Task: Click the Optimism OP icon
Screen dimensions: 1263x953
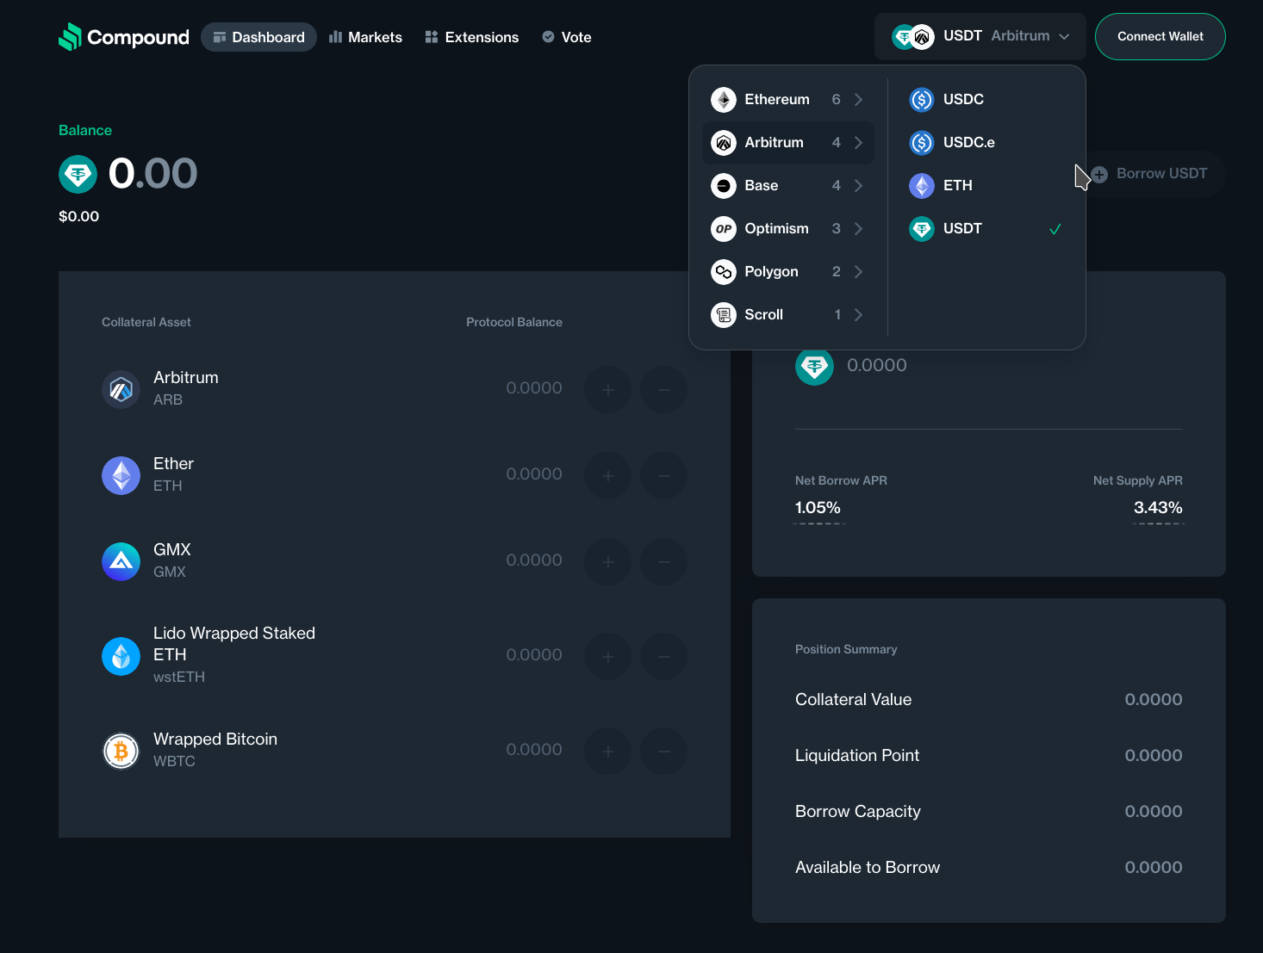Action: (x=724, y=229)
